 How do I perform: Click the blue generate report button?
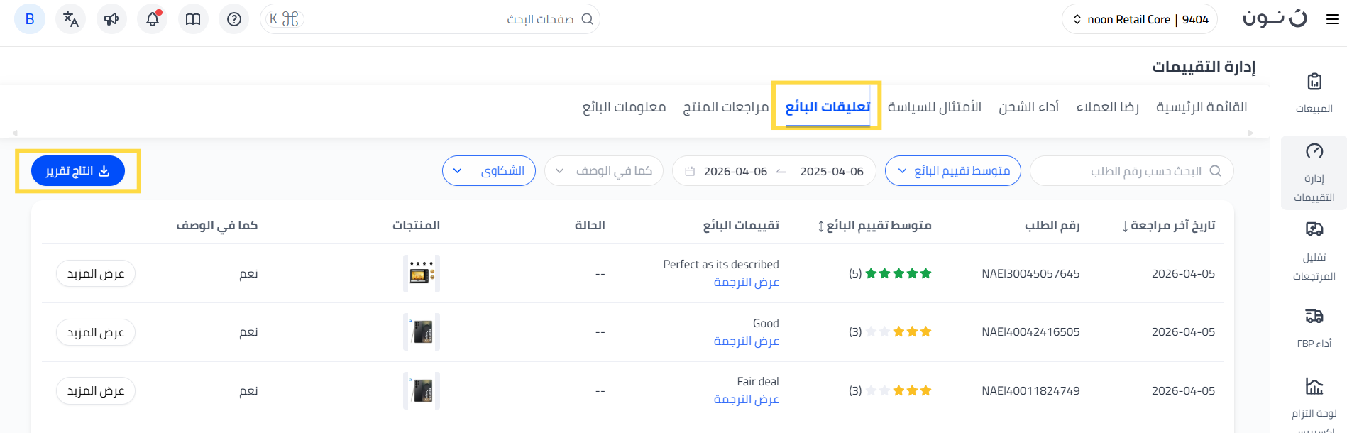[x=78, y=171]
